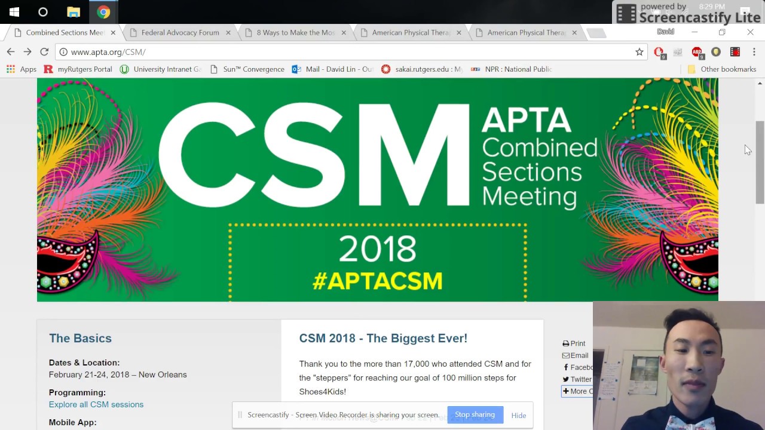Expand the More sharing options

coord(577,391)
